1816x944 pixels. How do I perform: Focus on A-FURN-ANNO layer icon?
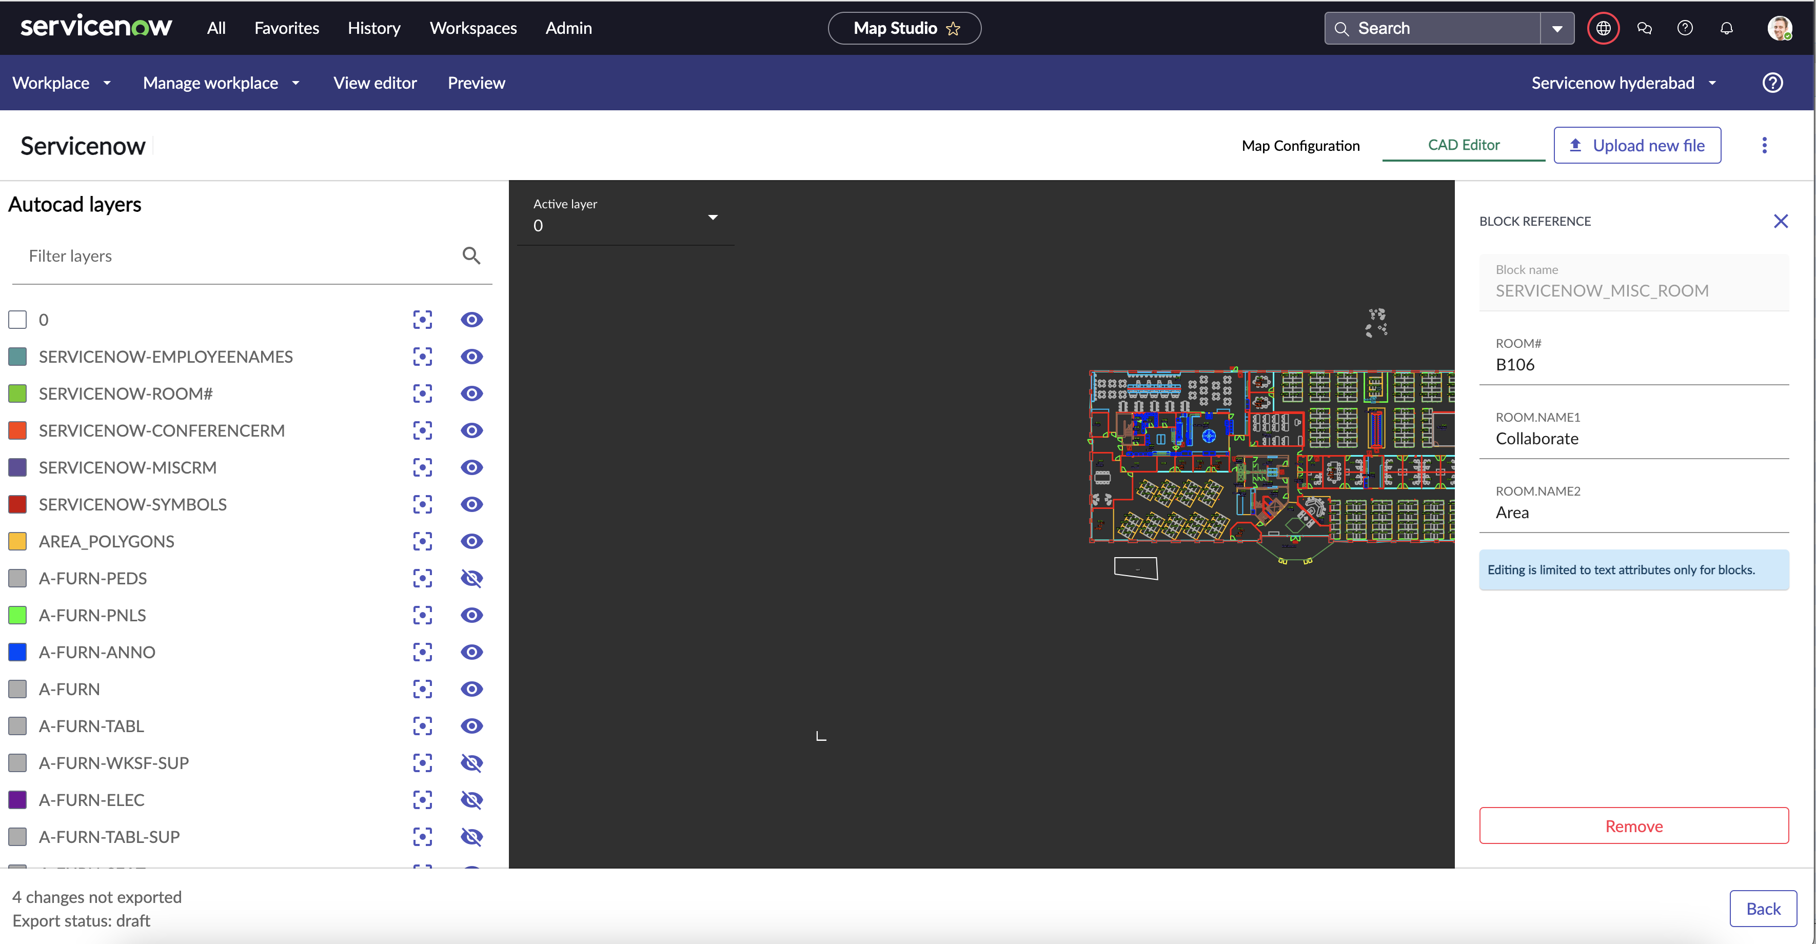pos(422,652)
